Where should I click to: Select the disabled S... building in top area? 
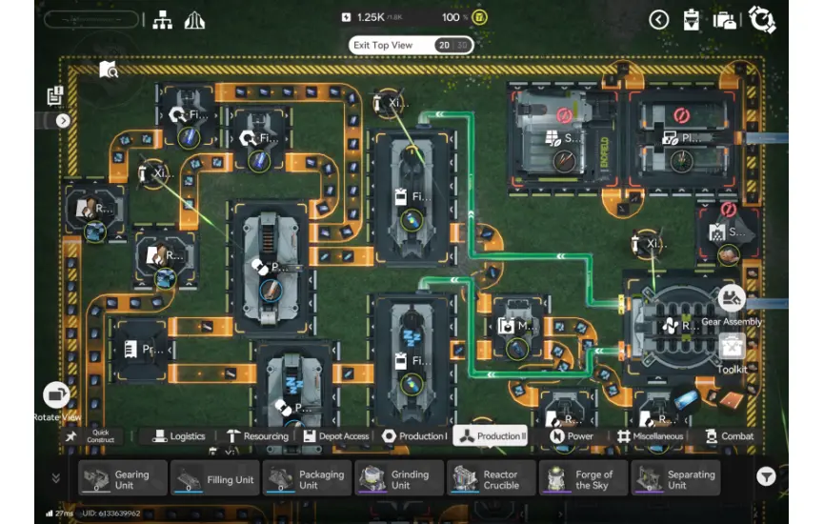(563, 138)
